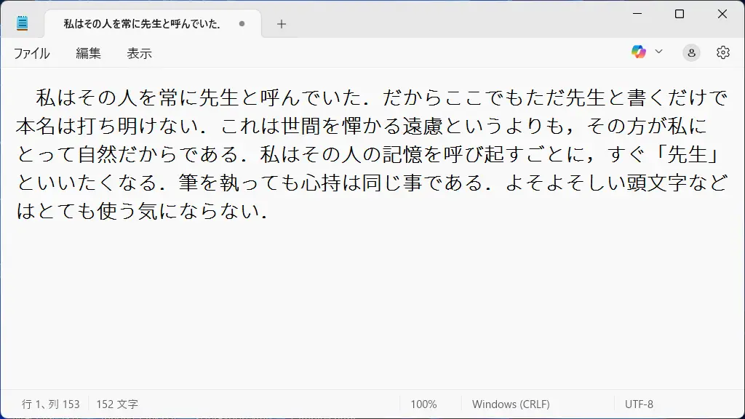The width and height of the screenshot is (745, 419).
Task: Open the 表示 menu
Action: [140, 52]
